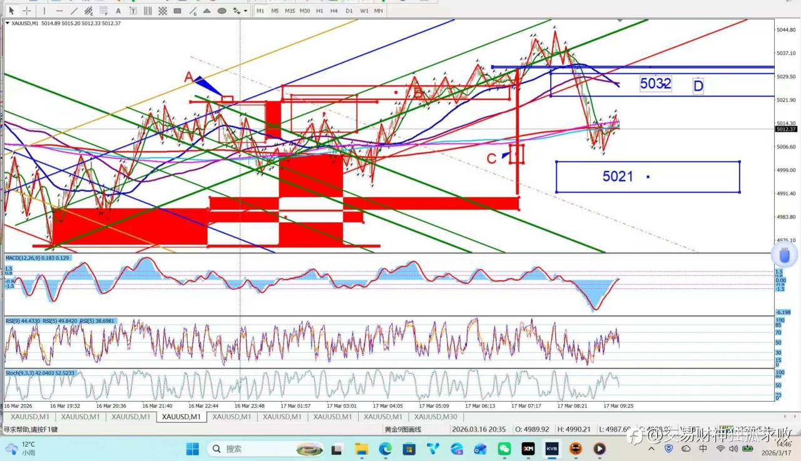Select the 5032 text label on chart
The width and height of the screenshot is (801, 461).
tap(656, 83)
